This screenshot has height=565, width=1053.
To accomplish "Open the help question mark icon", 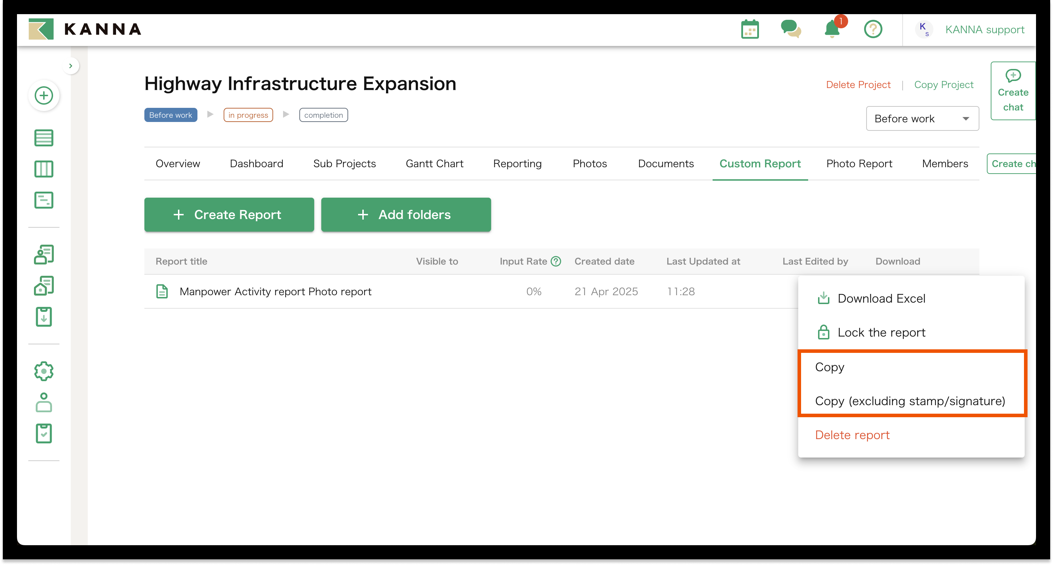I will 873,29.
